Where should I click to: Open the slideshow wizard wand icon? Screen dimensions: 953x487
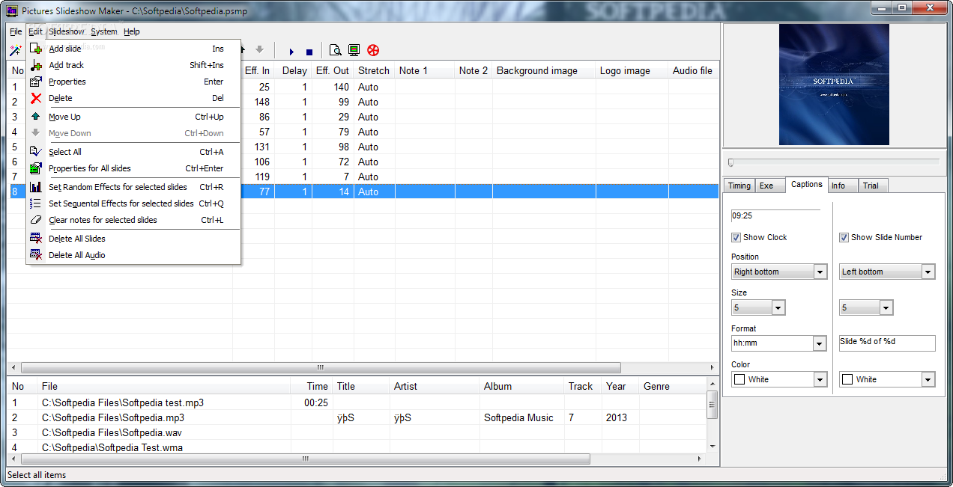click(x=15, y=51)
